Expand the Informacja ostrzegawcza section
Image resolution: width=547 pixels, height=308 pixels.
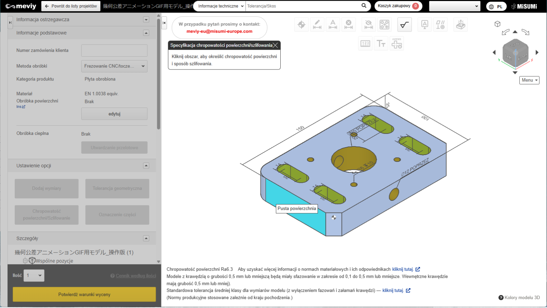[x=146, y=20]
